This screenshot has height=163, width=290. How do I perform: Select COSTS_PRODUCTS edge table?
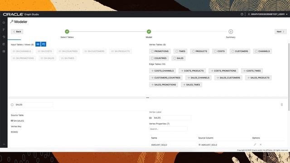[192, 71]
